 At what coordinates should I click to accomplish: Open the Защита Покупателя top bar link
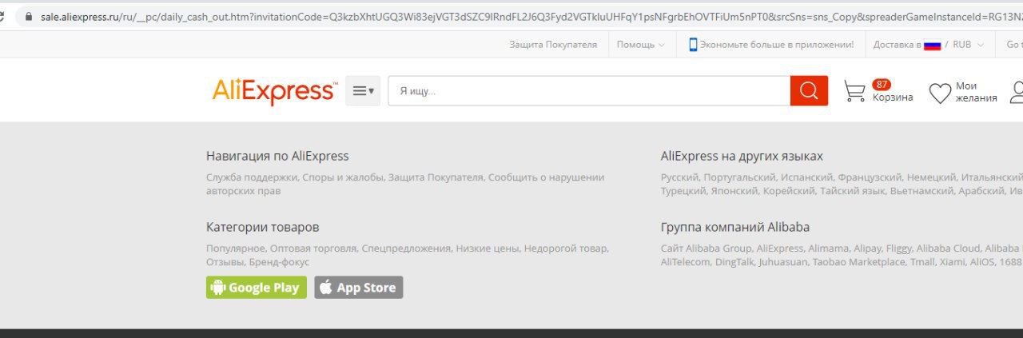coord(553,45)
